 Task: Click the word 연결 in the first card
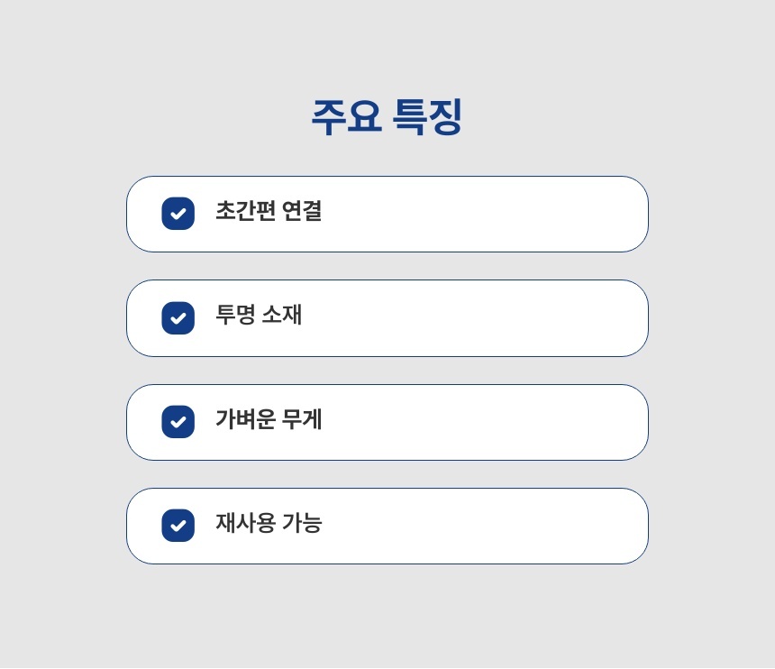302,211
